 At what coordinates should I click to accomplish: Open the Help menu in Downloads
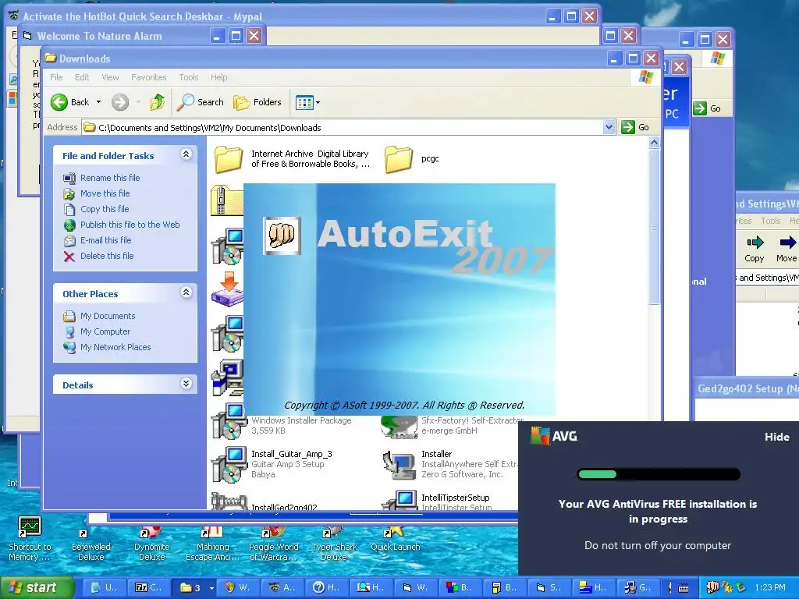pyautogui.click(x=218, y=77)
